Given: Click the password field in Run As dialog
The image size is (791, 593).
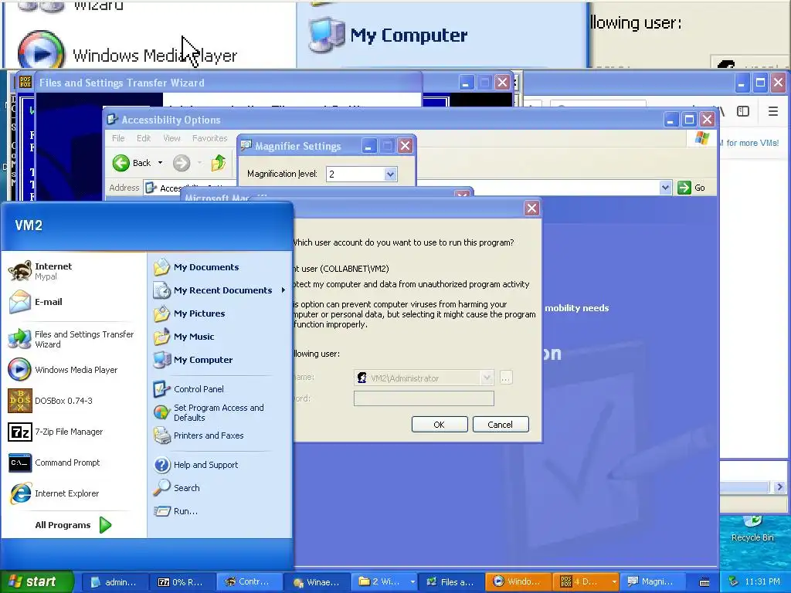Looking at the screenshot, I should (424, 398).
